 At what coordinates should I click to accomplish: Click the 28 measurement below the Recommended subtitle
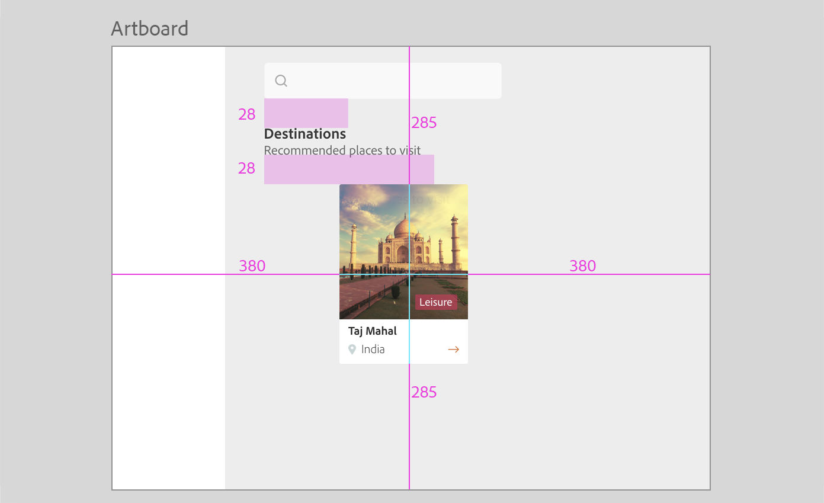247,168
